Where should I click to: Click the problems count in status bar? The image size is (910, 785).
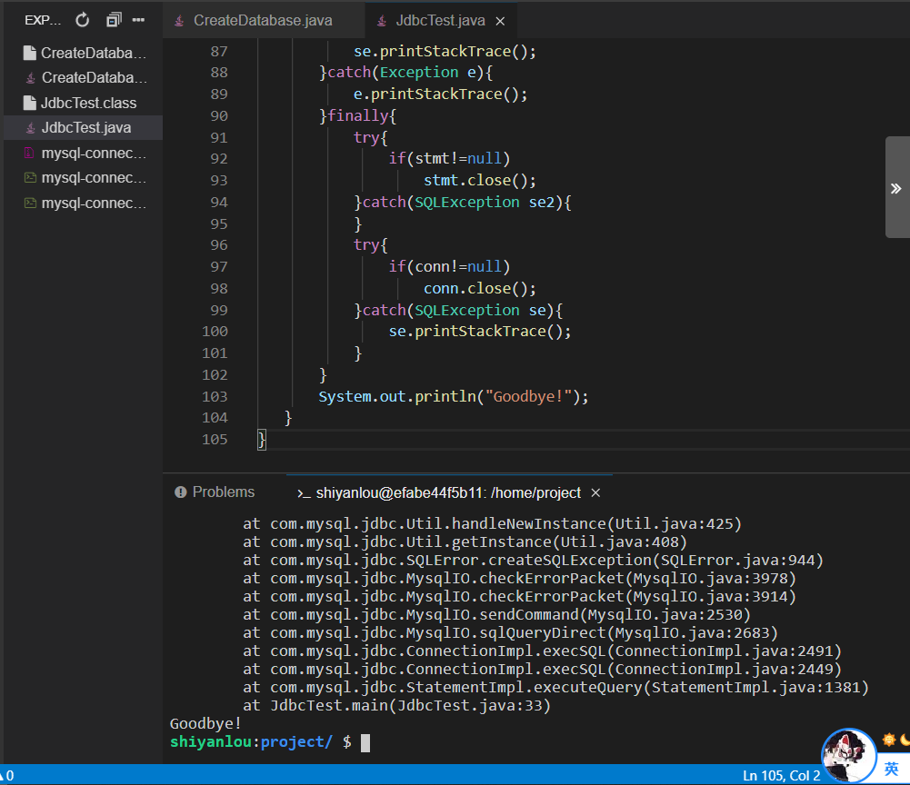[x=7, y=775]
